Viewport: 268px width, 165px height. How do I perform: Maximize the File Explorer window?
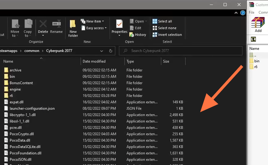[x=225, y=5]
